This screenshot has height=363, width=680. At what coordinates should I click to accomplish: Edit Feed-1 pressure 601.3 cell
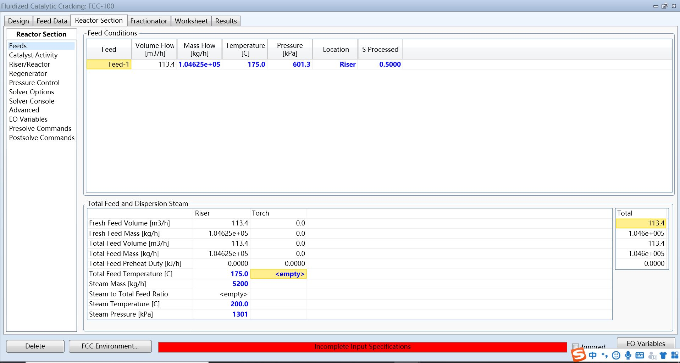[x=290, y=64]
